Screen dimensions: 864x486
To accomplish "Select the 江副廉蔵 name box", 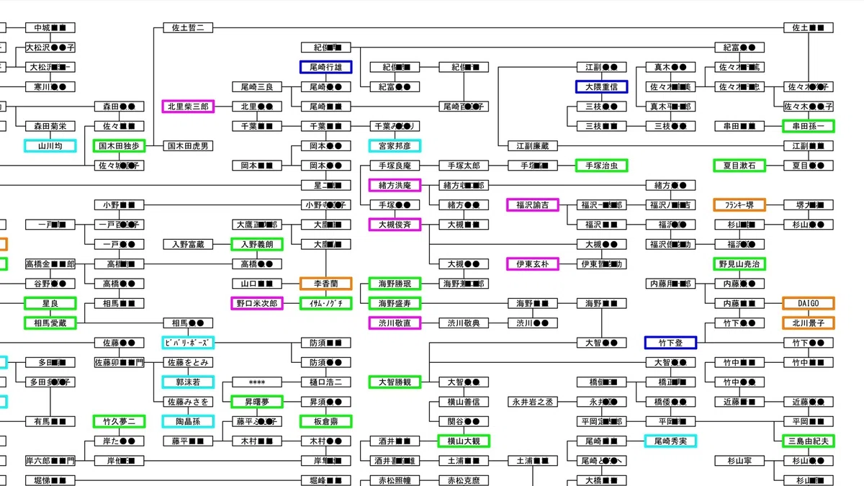I will coord(533,145).
